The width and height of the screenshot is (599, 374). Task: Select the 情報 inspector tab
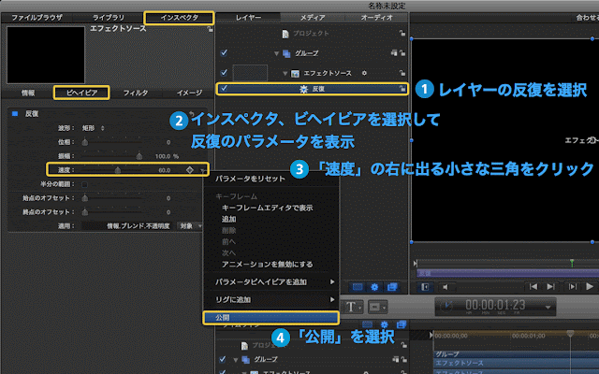click(28, 93)
